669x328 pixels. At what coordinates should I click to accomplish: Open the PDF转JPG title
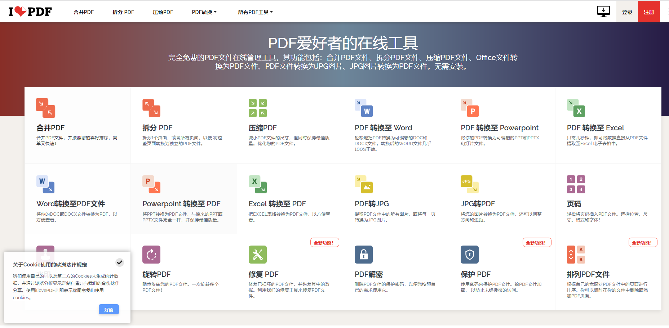tap(372, 204)
